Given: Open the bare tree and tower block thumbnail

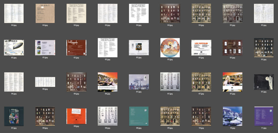Looking at the screenshot, I should point(139,82).
